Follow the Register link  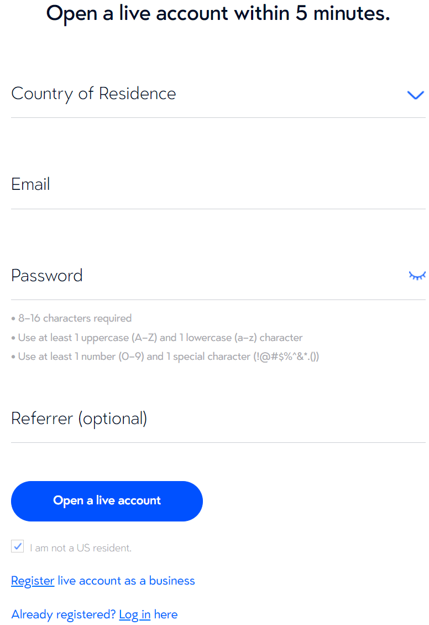(33, 581)
